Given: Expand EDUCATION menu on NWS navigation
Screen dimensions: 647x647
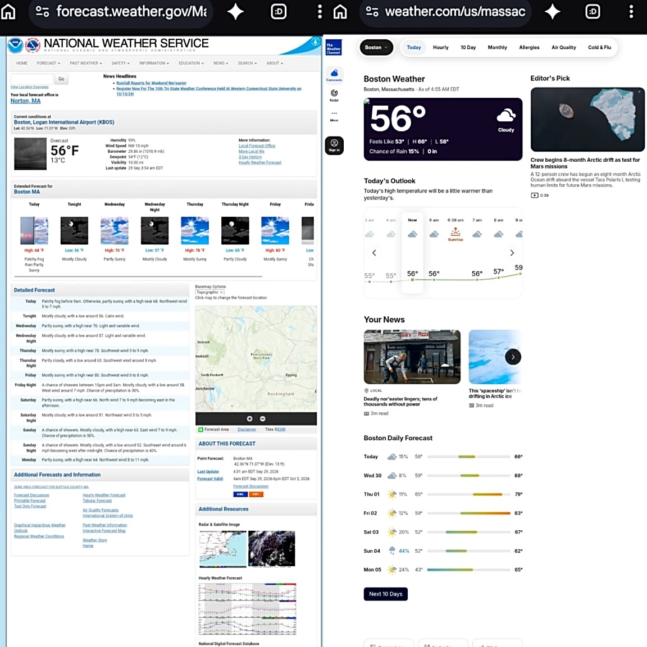Looking at the screenshot, I should tap(191, 63).
